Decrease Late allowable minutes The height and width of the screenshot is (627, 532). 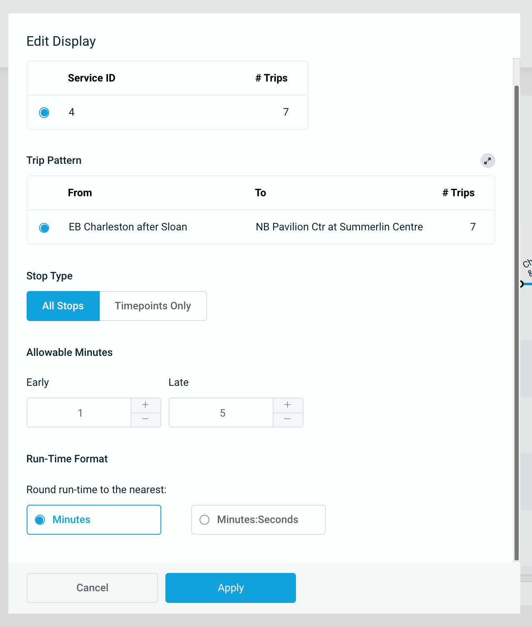[x=288, y=420]
